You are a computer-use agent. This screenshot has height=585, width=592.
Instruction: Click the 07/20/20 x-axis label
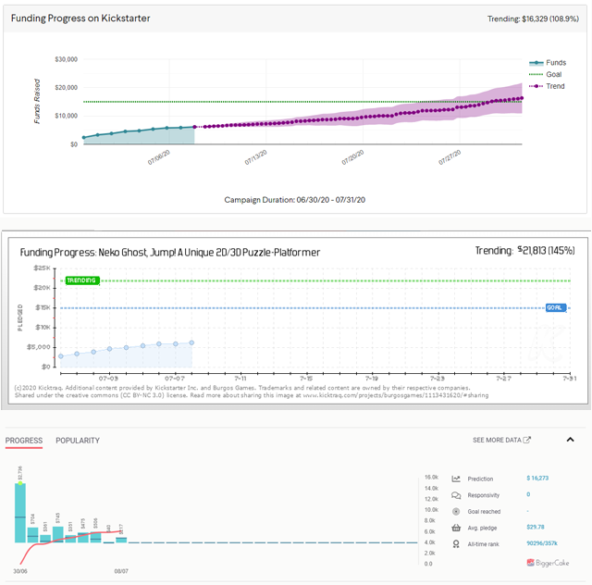(352, 157)
